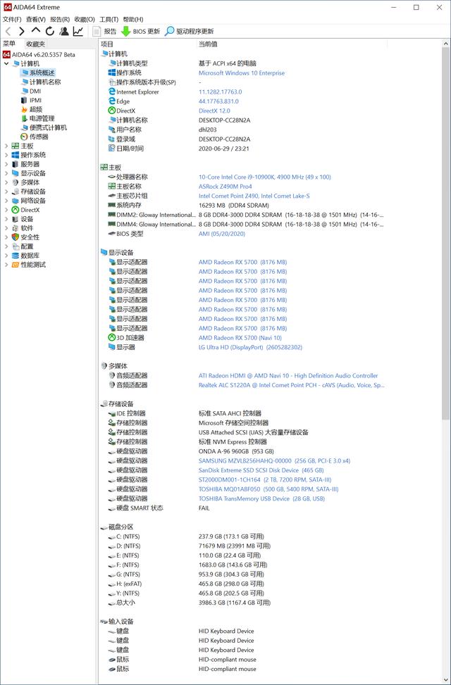Image resolution: width=451 pixels, height=685 pixels.
Task: Open the 工具(T) menu
Action: point(109,19)
